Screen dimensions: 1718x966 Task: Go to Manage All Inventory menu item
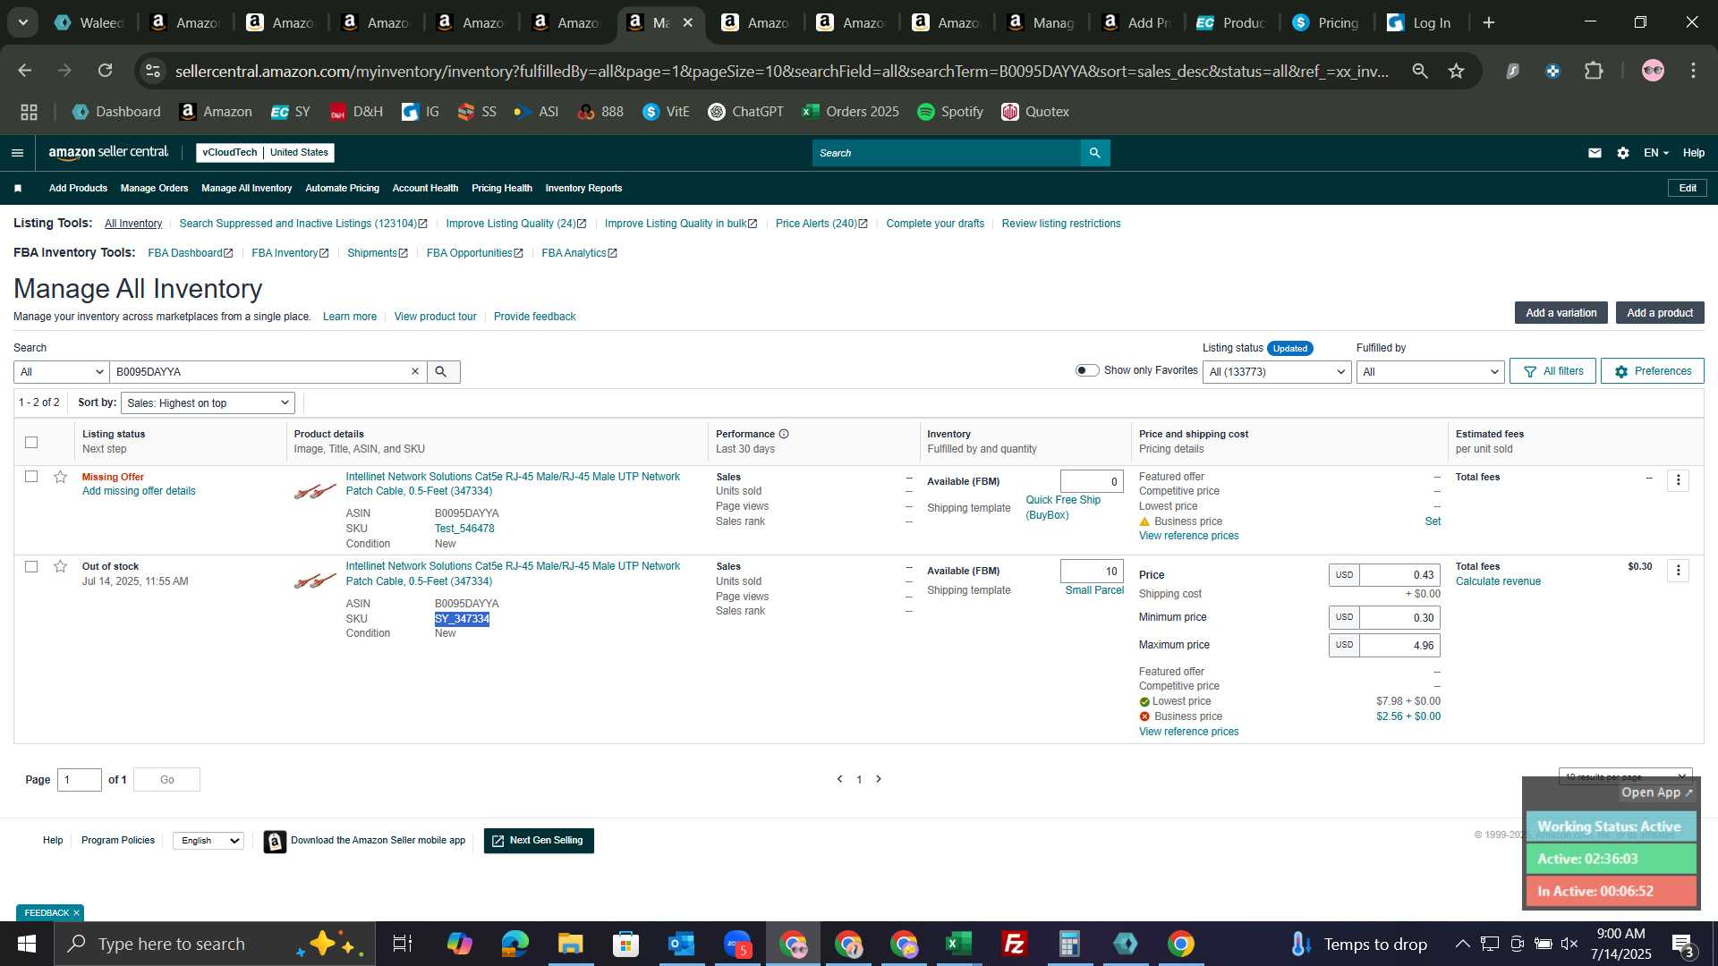(x=247, y=188)
